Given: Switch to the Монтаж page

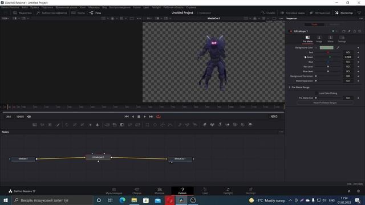Looking at the screenshot, I should pyautogui.click(x=160, y=191).
